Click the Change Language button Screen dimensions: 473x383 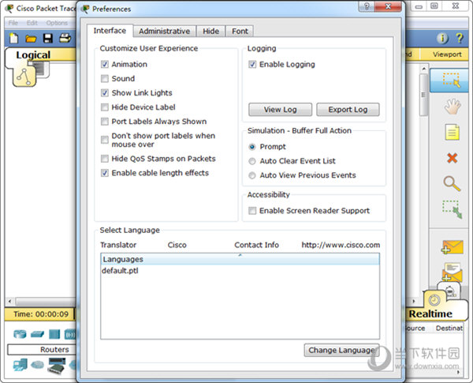tap(341, 350)
